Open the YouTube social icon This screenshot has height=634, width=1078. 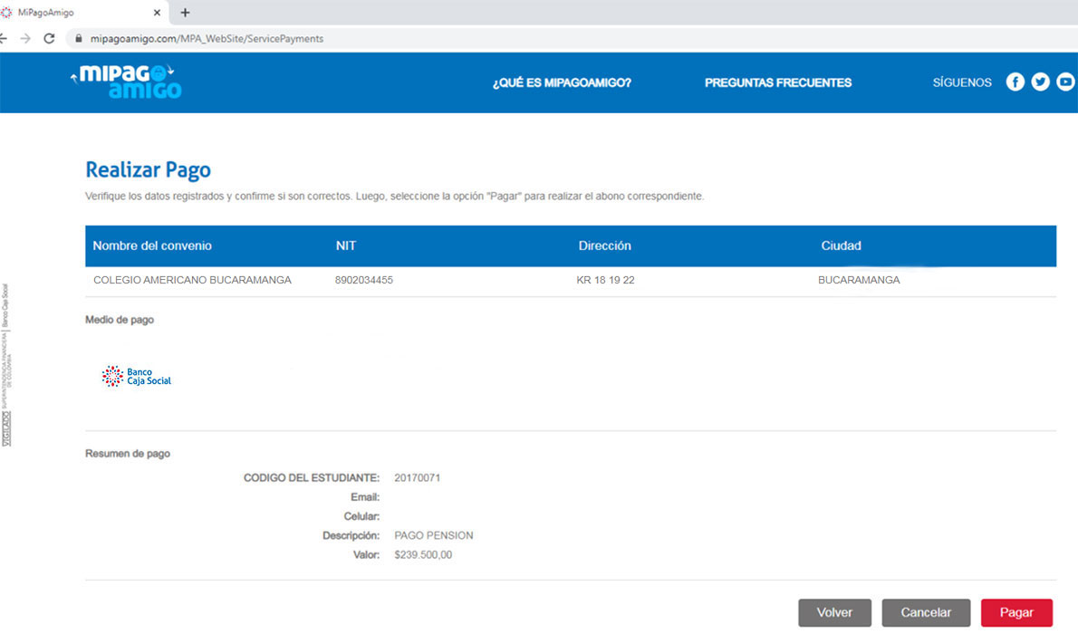coord(1065,82)
